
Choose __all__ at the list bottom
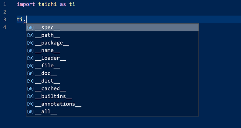click(x=112, y=112)
